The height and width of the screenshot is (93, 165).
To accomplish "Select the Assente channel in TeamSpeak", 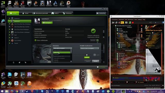I will [x=119, y=29].
